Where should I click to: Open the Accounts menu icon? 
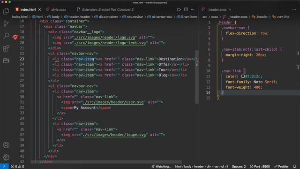click(x=6, y=145)
